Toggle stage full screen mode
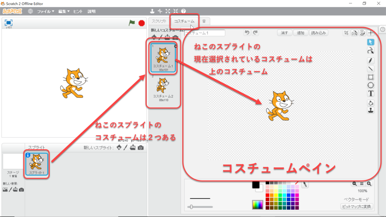Screen dimensions: 386x217 9,23
